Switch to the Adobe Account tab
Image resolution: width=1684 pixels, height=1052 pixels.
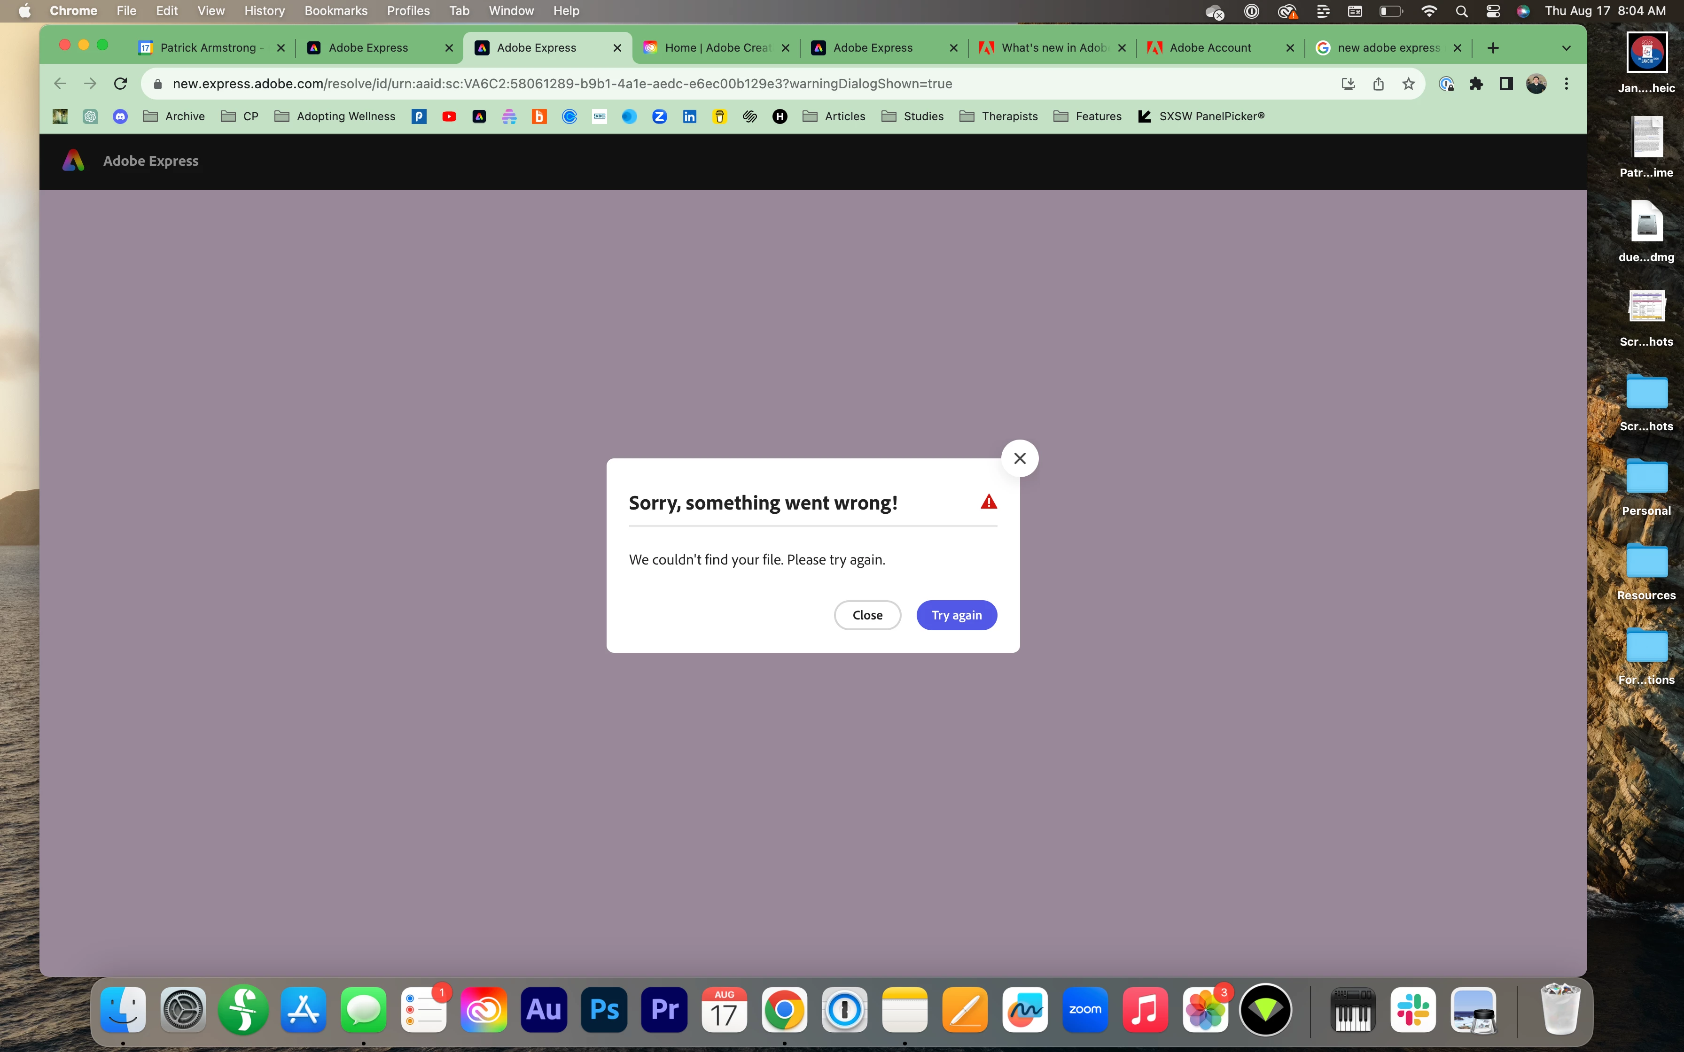coord(1210,48)
